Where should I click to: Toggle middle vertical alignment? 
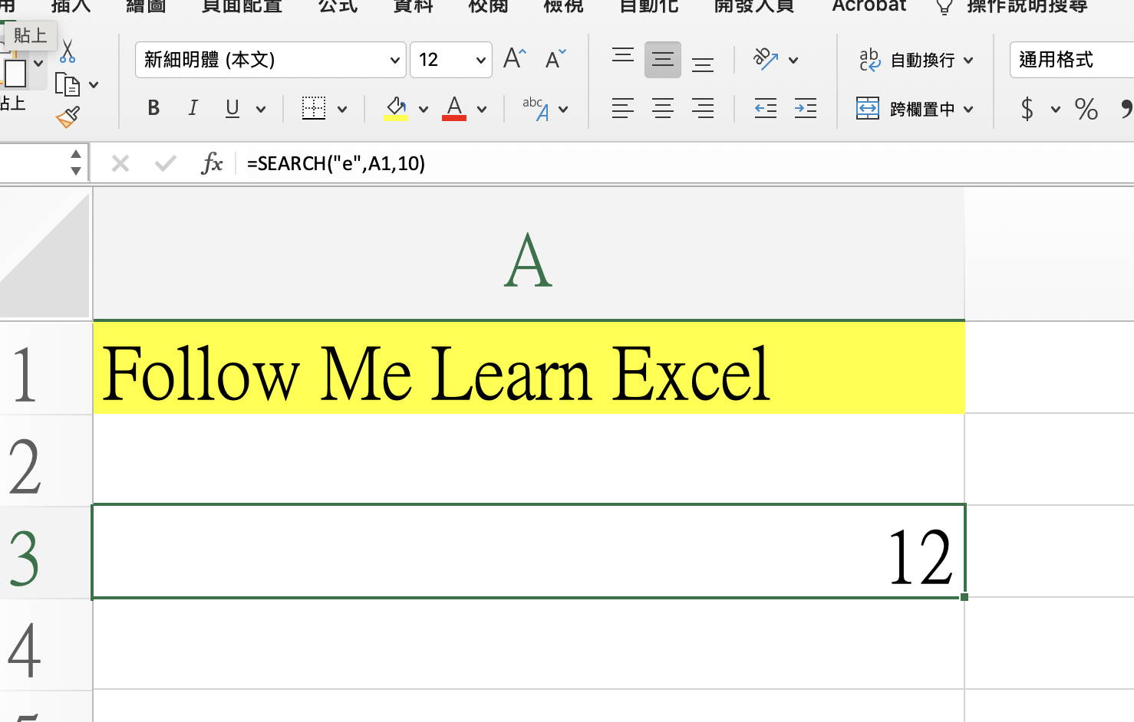663,60
